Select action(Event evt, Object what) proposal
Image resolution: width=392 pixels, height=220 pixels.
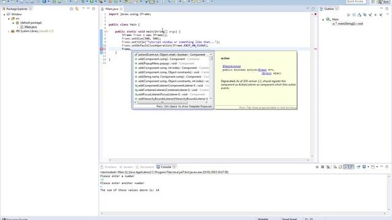[171, 54]
